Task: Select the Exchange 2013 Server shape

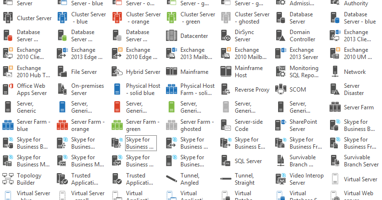Action: pos(280,53)
